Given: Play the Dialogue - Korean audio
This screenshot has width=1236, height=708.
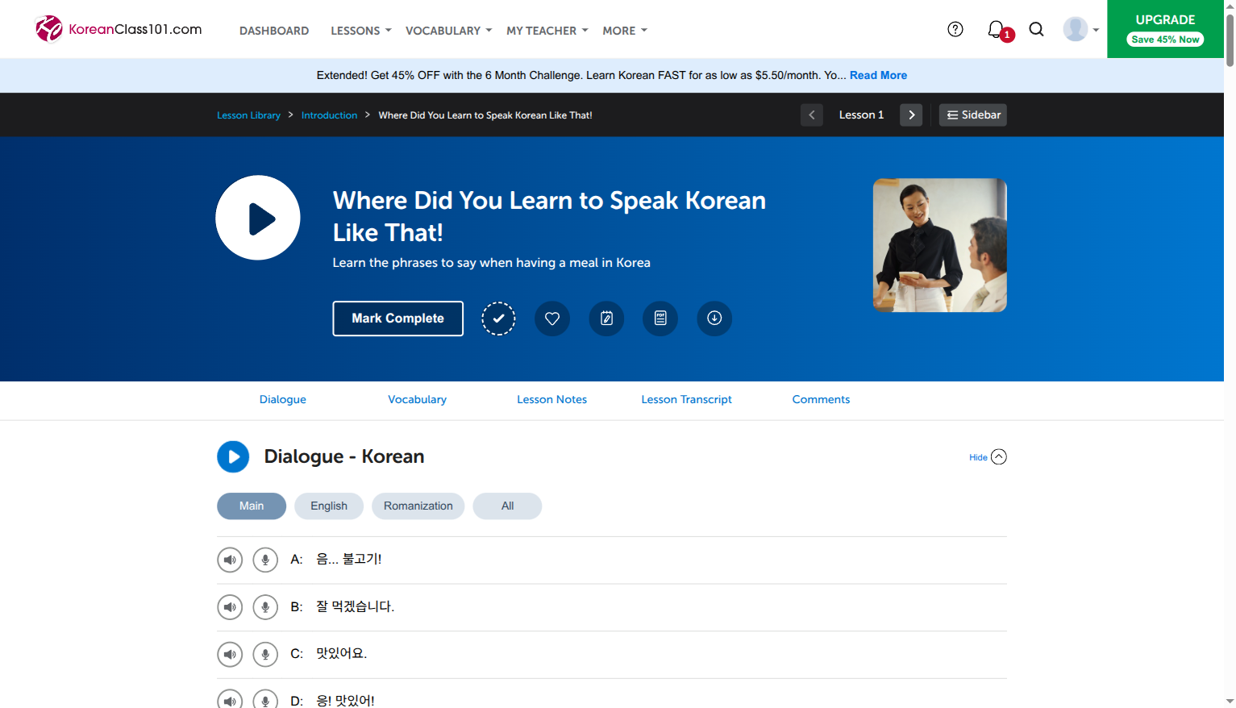Looking at the screenshot, I should pyautogui.click(x=233, y=456).
